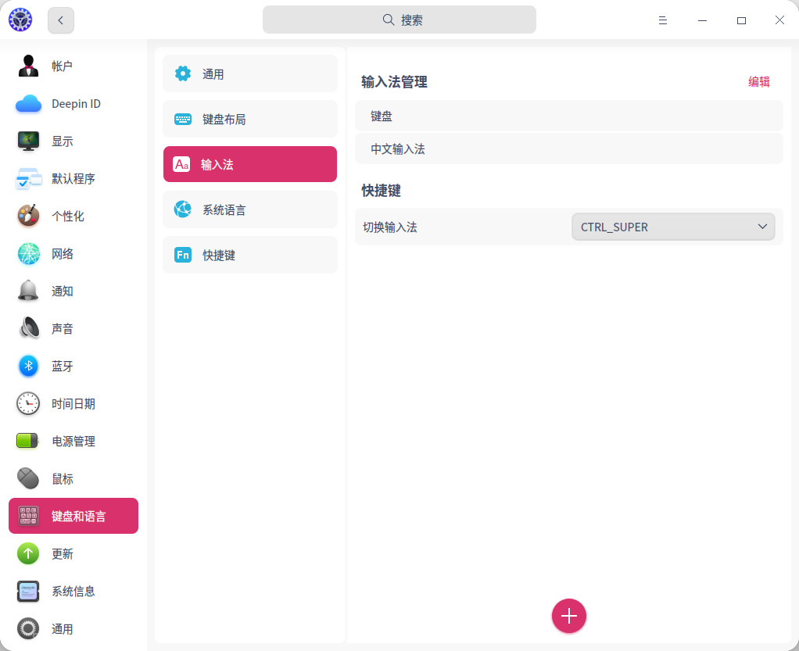The image size is (799, 651).
Task: Open Deepin ID cloud icon
Action: (29, 104)
